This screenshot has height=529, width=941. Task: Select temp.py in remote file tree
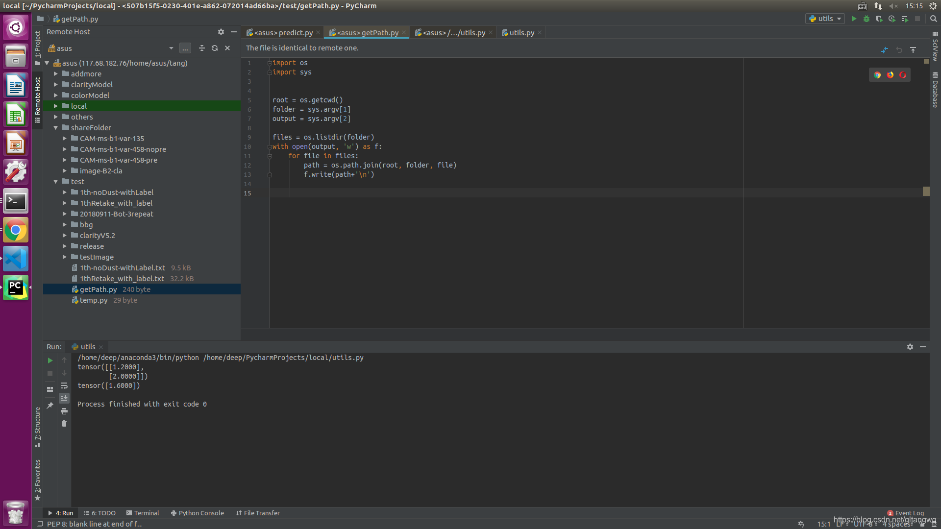point(94,300)
